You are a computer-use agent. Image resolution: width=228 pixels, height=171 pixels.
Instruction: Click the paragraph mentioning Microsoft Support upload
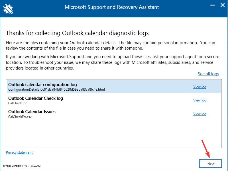(x=113, y=62)
